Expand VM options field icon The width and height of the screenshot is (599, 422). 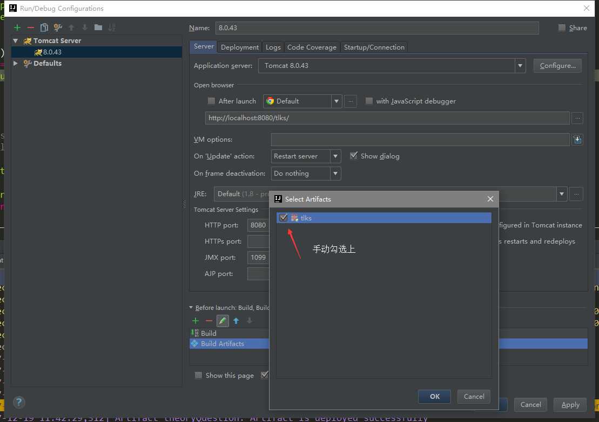click(x=577, y=140)
